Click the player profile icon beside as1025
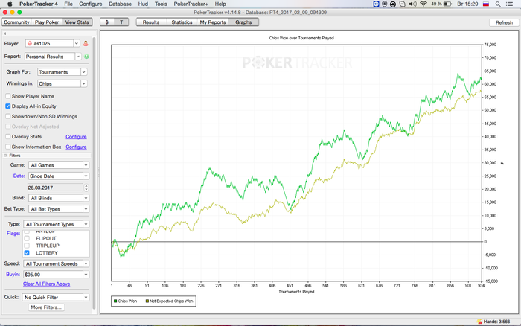 [86, 43]
